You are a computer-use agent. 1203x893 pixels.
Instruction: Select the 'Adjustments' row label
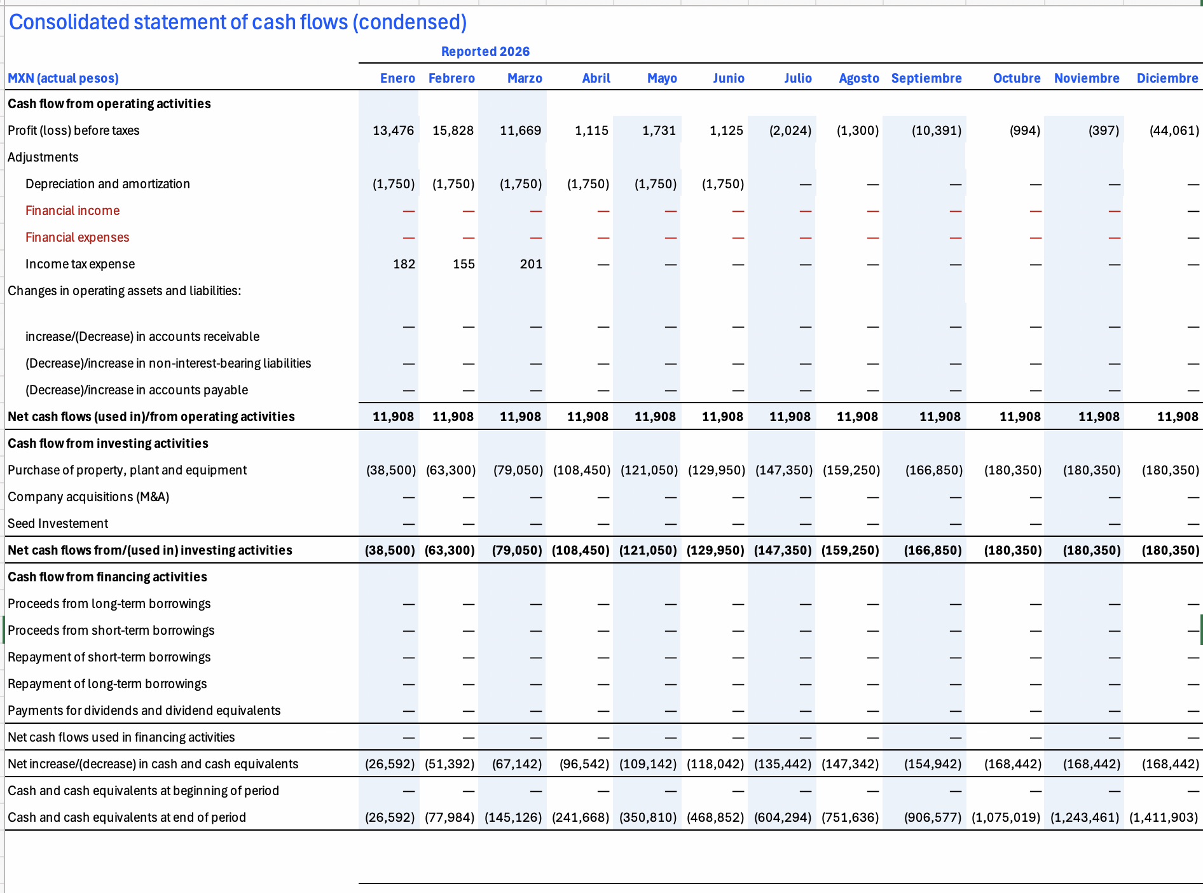tap(43, 157)
